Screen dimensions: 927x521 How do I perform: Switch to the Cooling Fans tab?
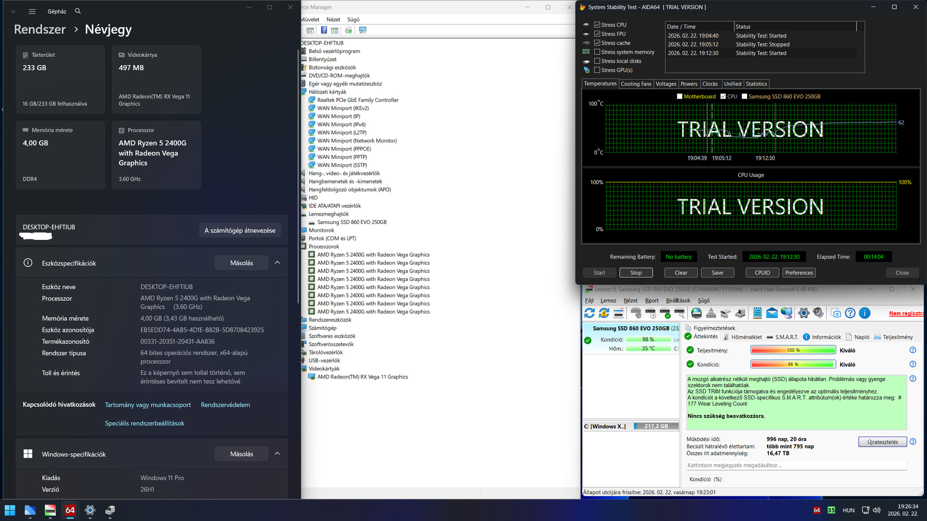pyautogui.click(x=636, y=84)
